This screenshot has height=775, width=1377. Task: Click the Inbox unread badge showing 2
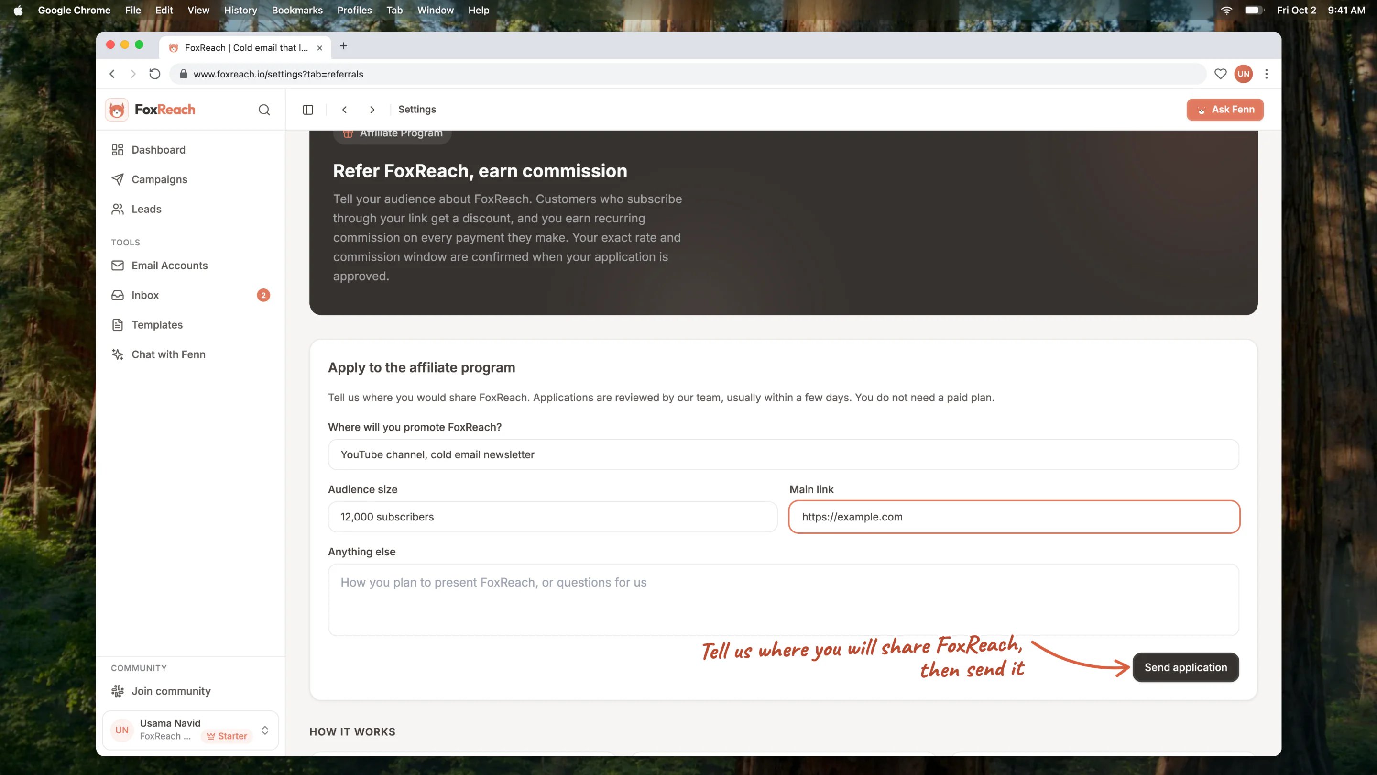(263, 295)
